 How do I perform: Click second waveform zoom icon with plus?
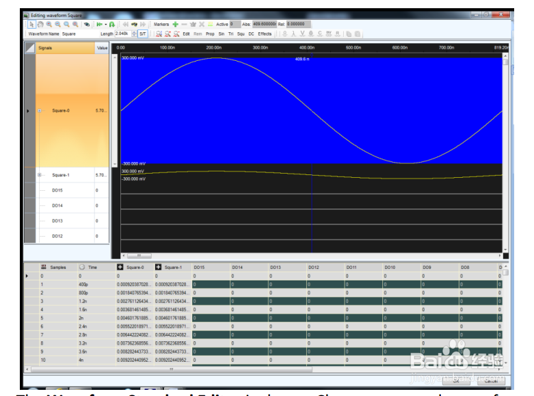click(168, 34)
